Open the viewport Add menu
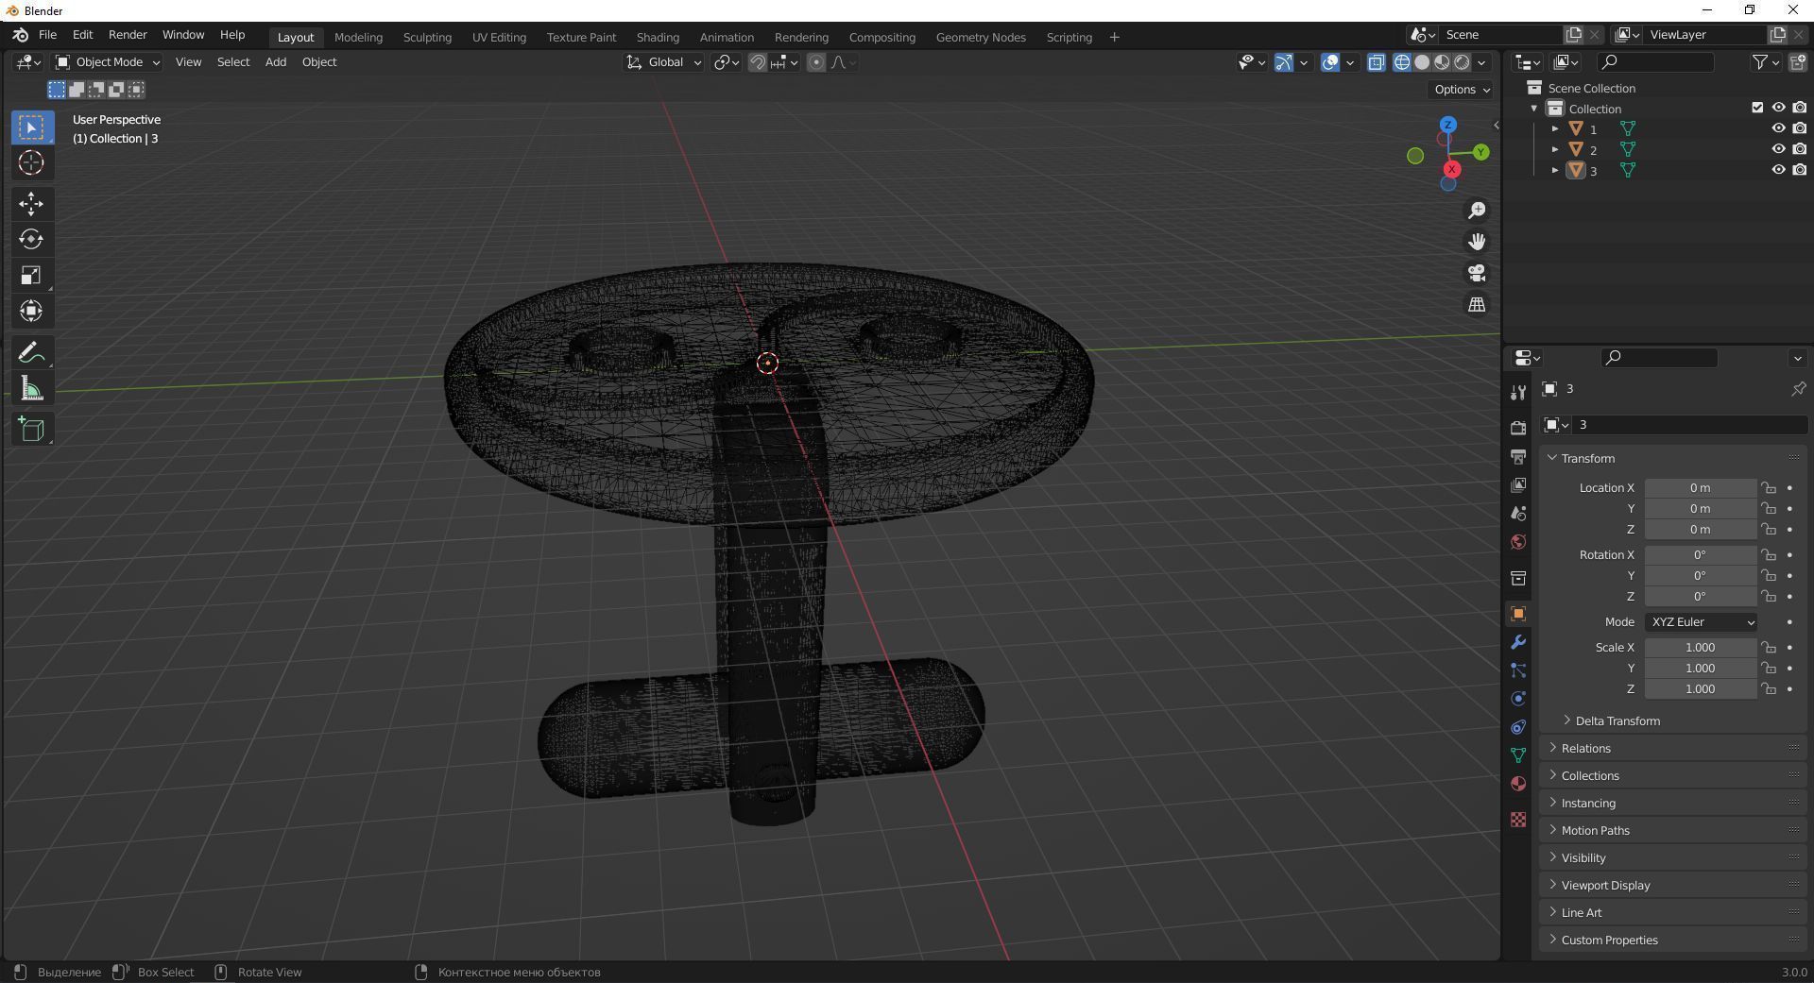This screenshot has width=1814, height=983. [276, 62]
